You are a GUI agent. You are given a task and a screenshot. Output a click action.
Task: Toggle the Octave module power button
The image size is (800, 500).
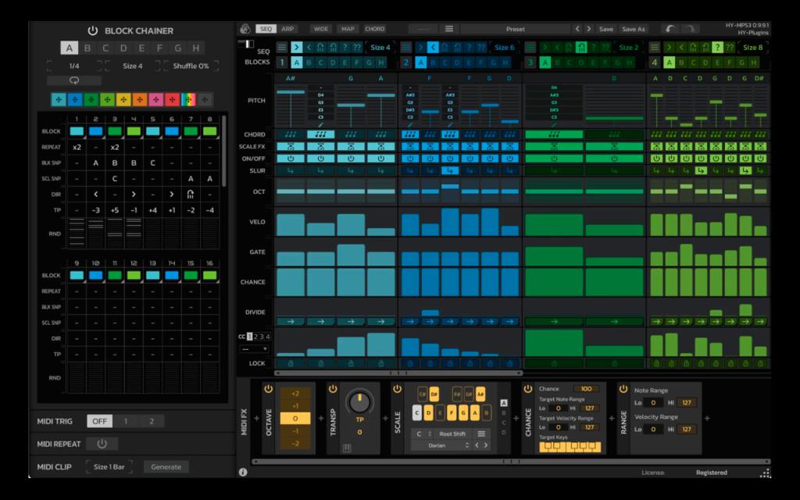tap(269, 389)
